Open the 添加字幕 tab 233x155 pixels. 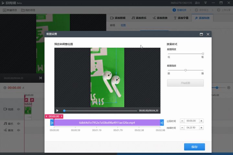click(181, 18)
